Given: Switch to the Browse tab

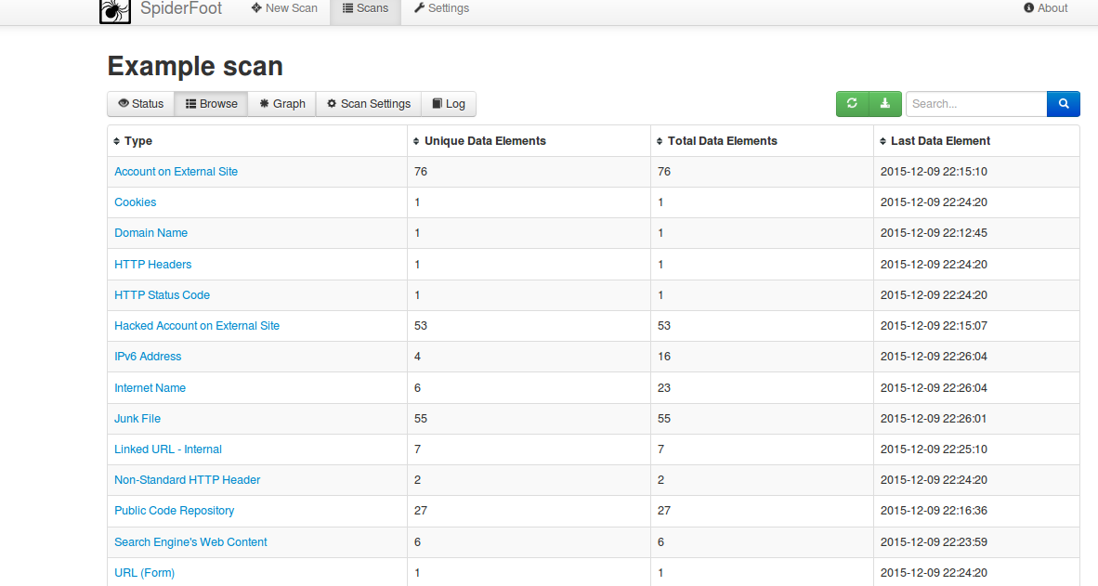Looking at the screenshot, I should pyautogui.click(x=212, y=104).
